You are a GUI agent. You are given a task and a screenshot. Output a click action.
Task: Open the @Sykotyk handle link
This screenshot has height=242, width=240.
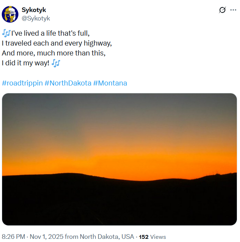36,18
